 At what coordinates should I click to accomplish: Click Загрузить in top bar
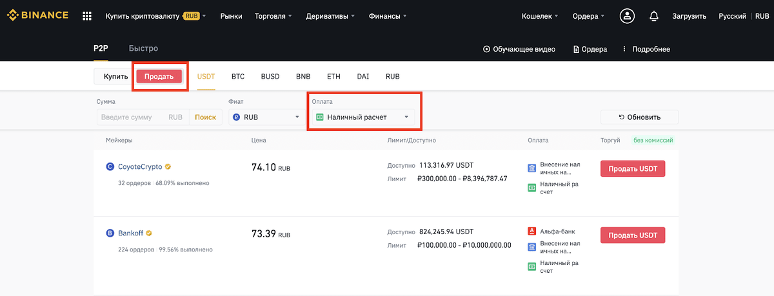pyautogui.click(x=689, y=16)
